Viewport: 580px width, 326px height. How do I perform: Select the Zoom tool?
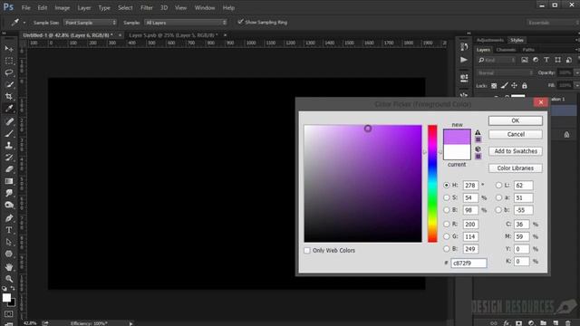(x=9, y=279)
